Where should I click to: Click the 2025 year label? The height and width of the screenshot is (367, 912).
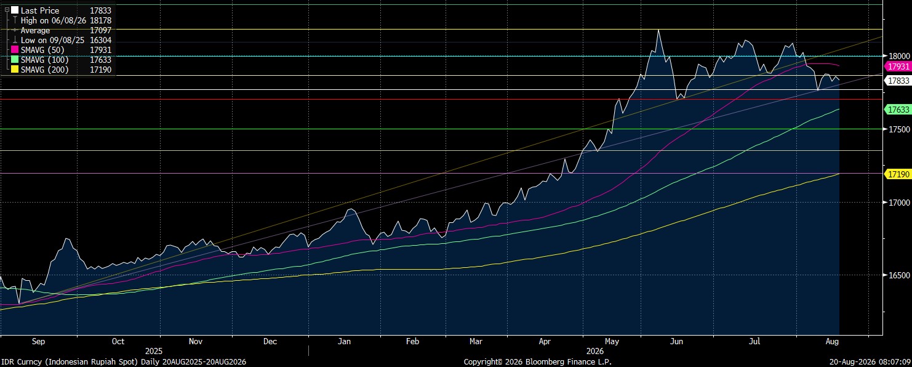[153, 350]
